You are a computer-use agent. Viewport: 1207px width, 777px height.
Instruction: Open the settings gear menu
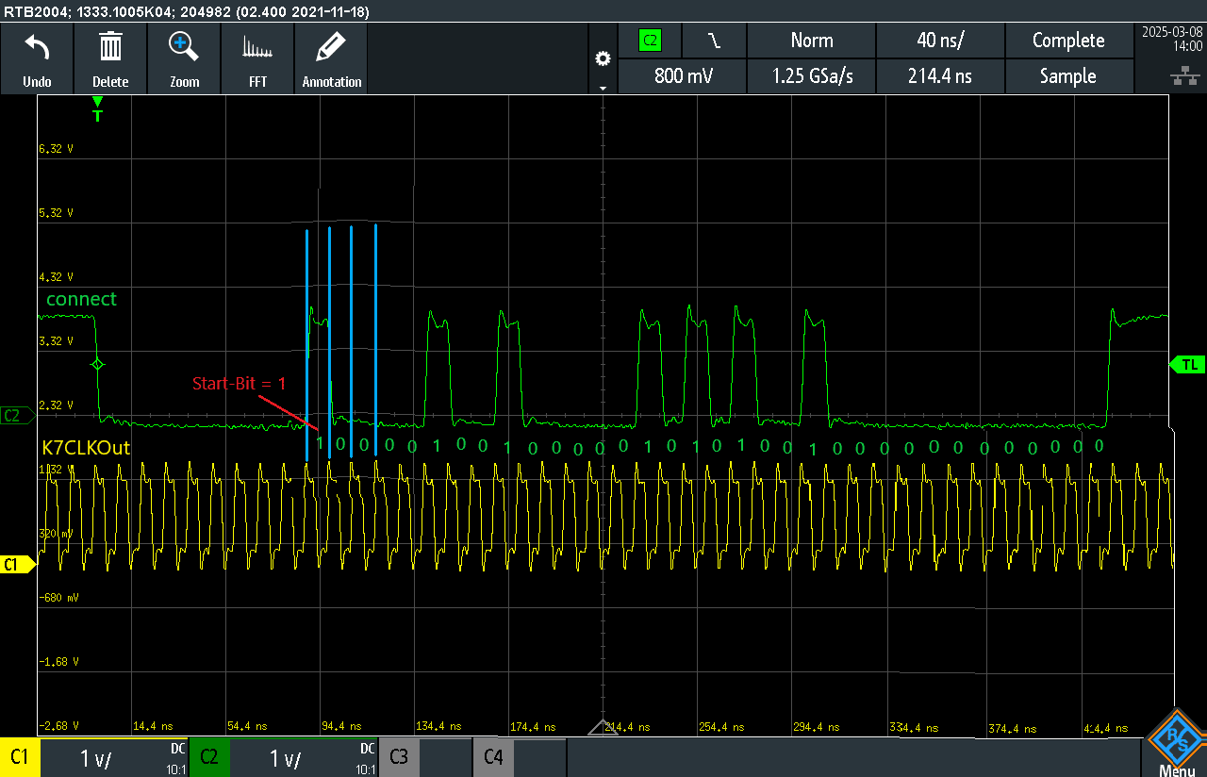pos(603,59)
